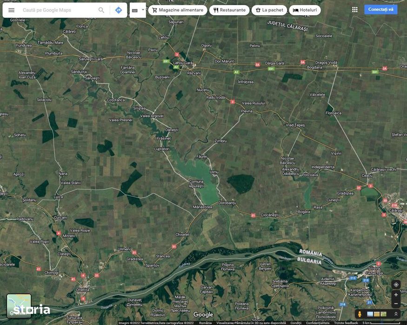This screenshot has height=325, width=407.
Task: Expand the imagery strip with double chevron
Action: pyautogui.click(x=396, y=314)
